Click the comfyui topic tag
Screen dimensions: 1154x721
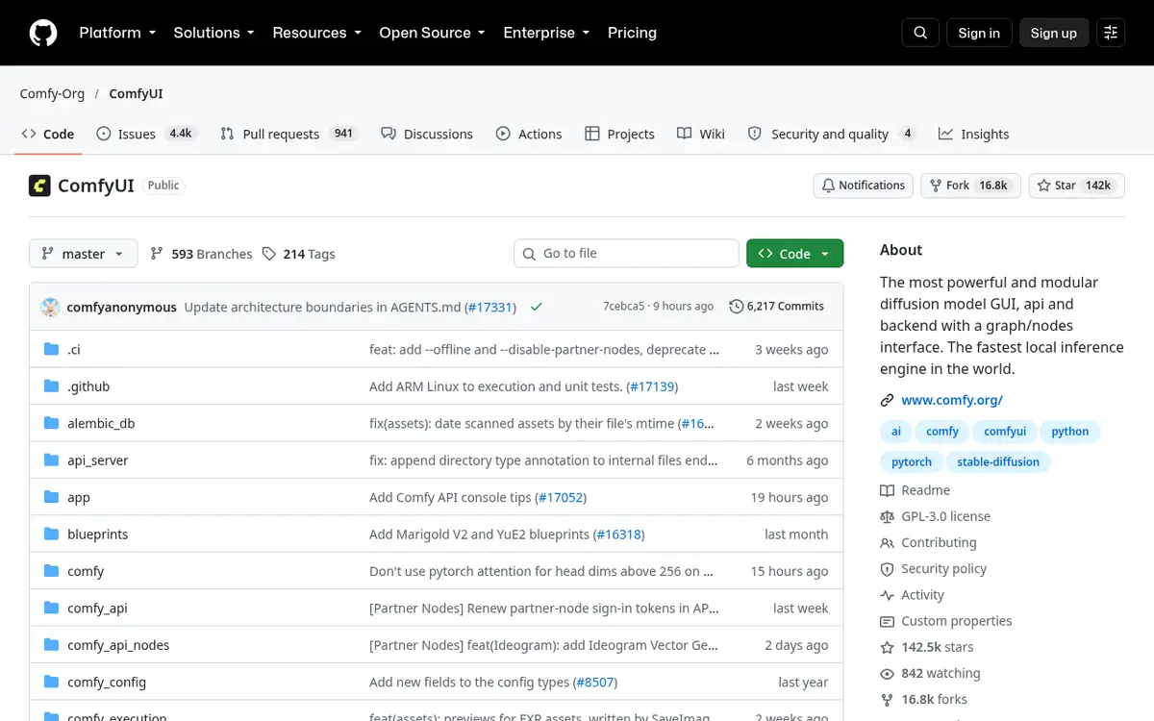[x=1005, y=432]
